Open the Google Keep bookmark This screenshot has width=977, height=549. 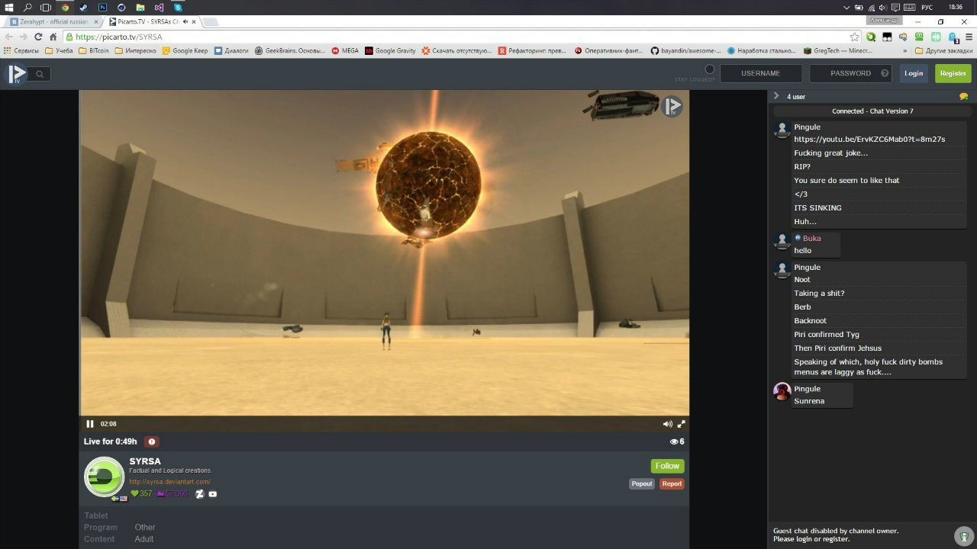[x=184, y=51]
